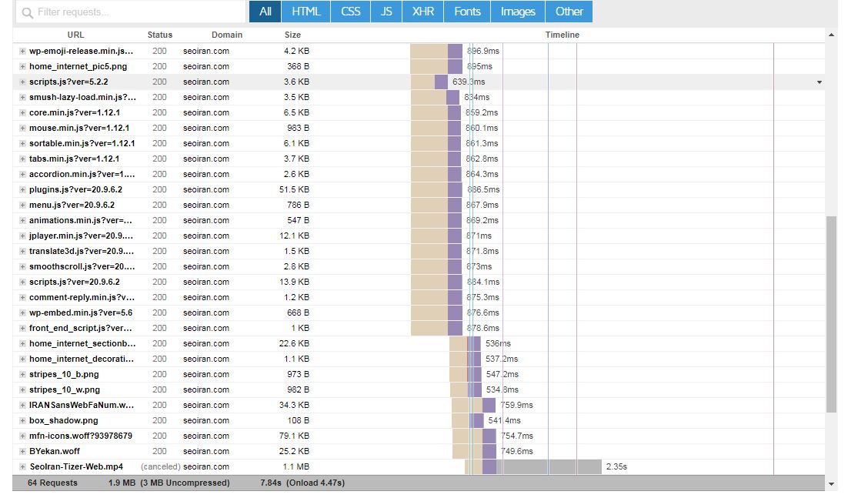Expand the plugins.js?ver=20.9.6.2 request
Image resolution: width=848 pixels, height=498 pixels.
pyautogui.click(x=23, y=190)
